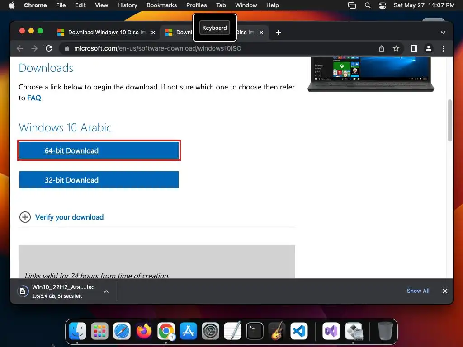Open Launchpad from the Dock
The width and height of the screenshot is (463, 347).
(x=99, y=331)
